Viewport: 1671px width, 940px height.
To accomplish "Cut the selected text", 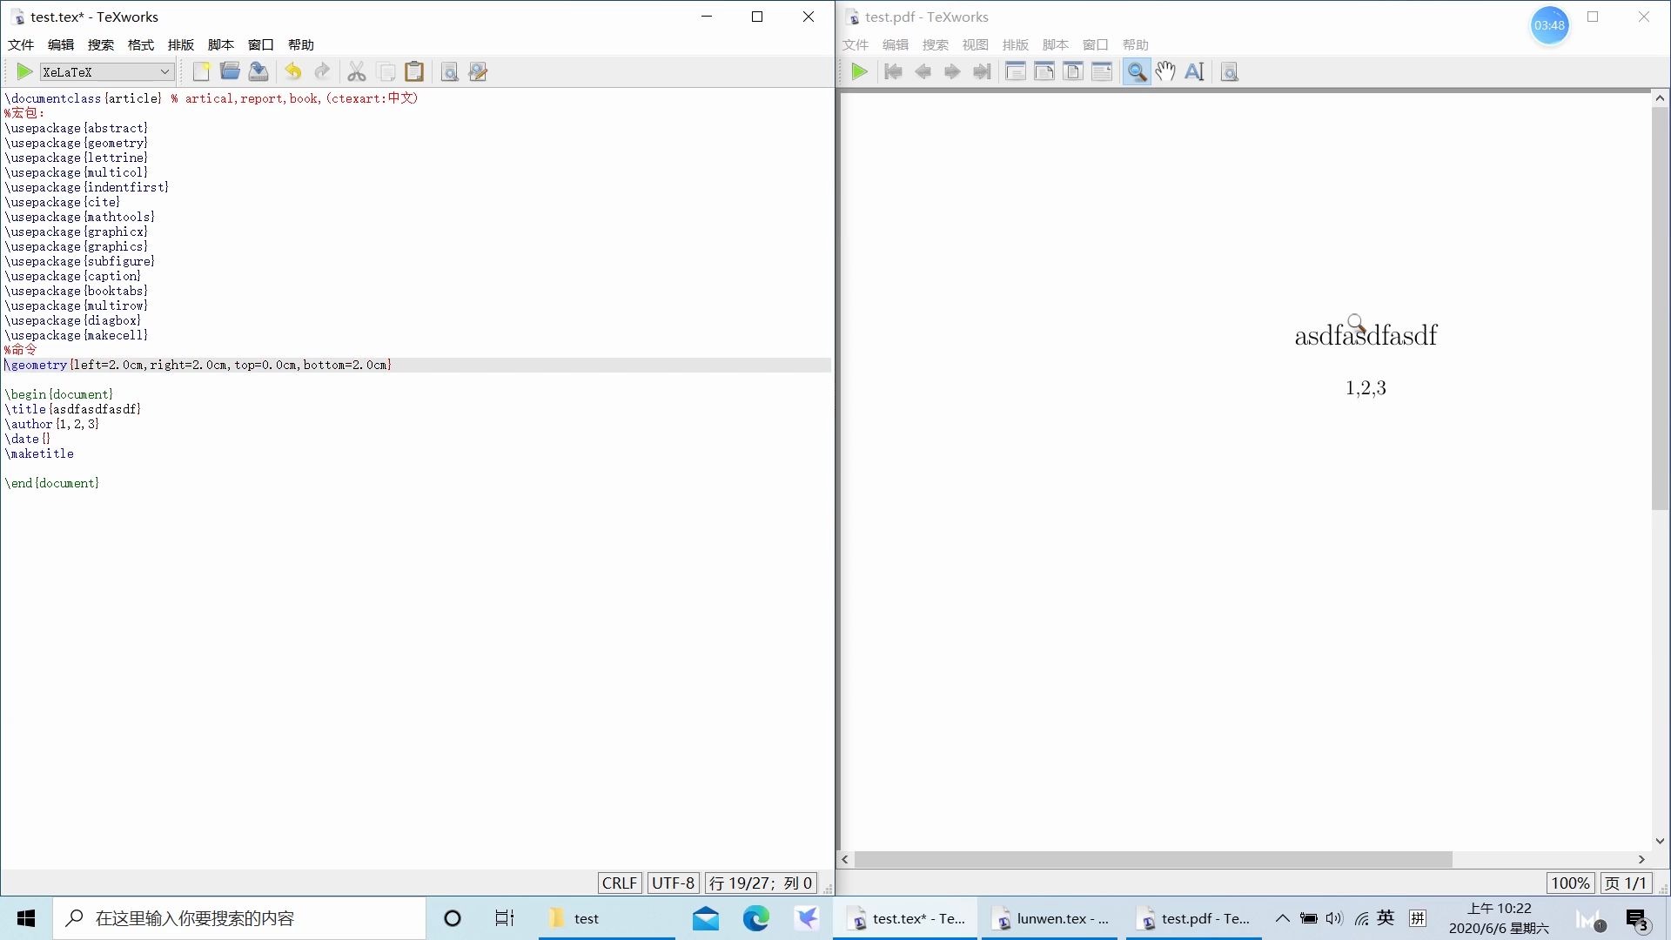I will coord(357,72).
